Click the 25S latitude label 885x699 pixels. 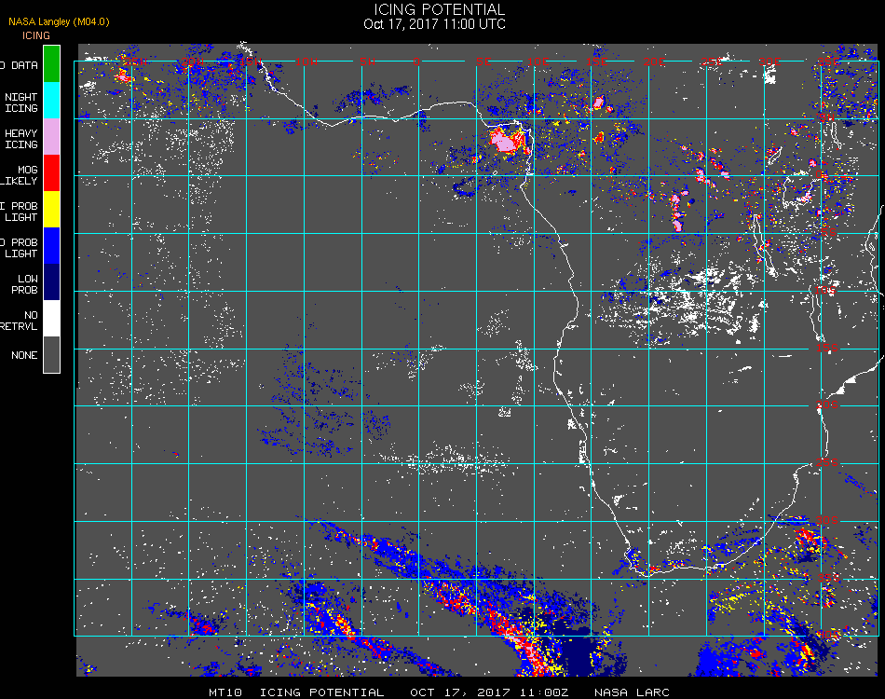click(827, 463)
